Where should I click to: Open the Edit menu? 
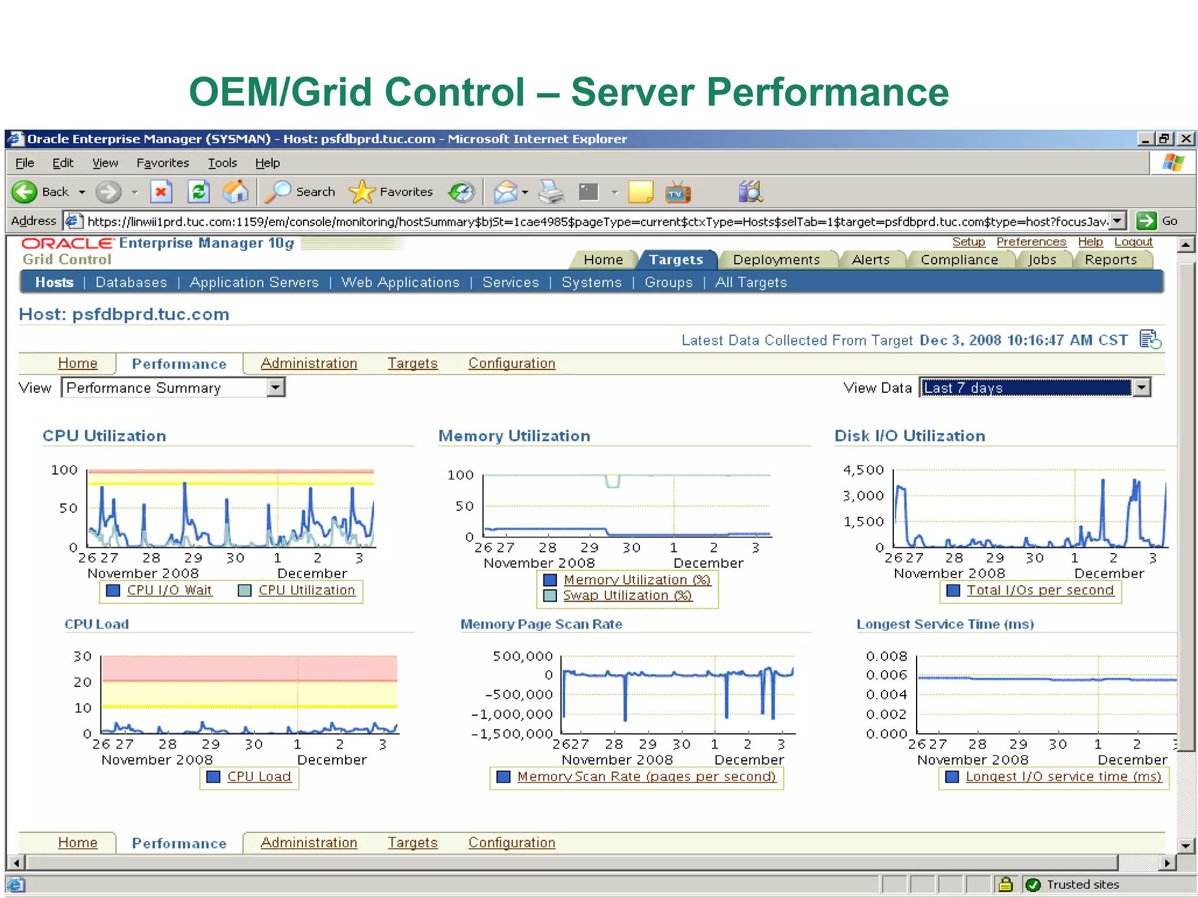(x=63, y=163)
